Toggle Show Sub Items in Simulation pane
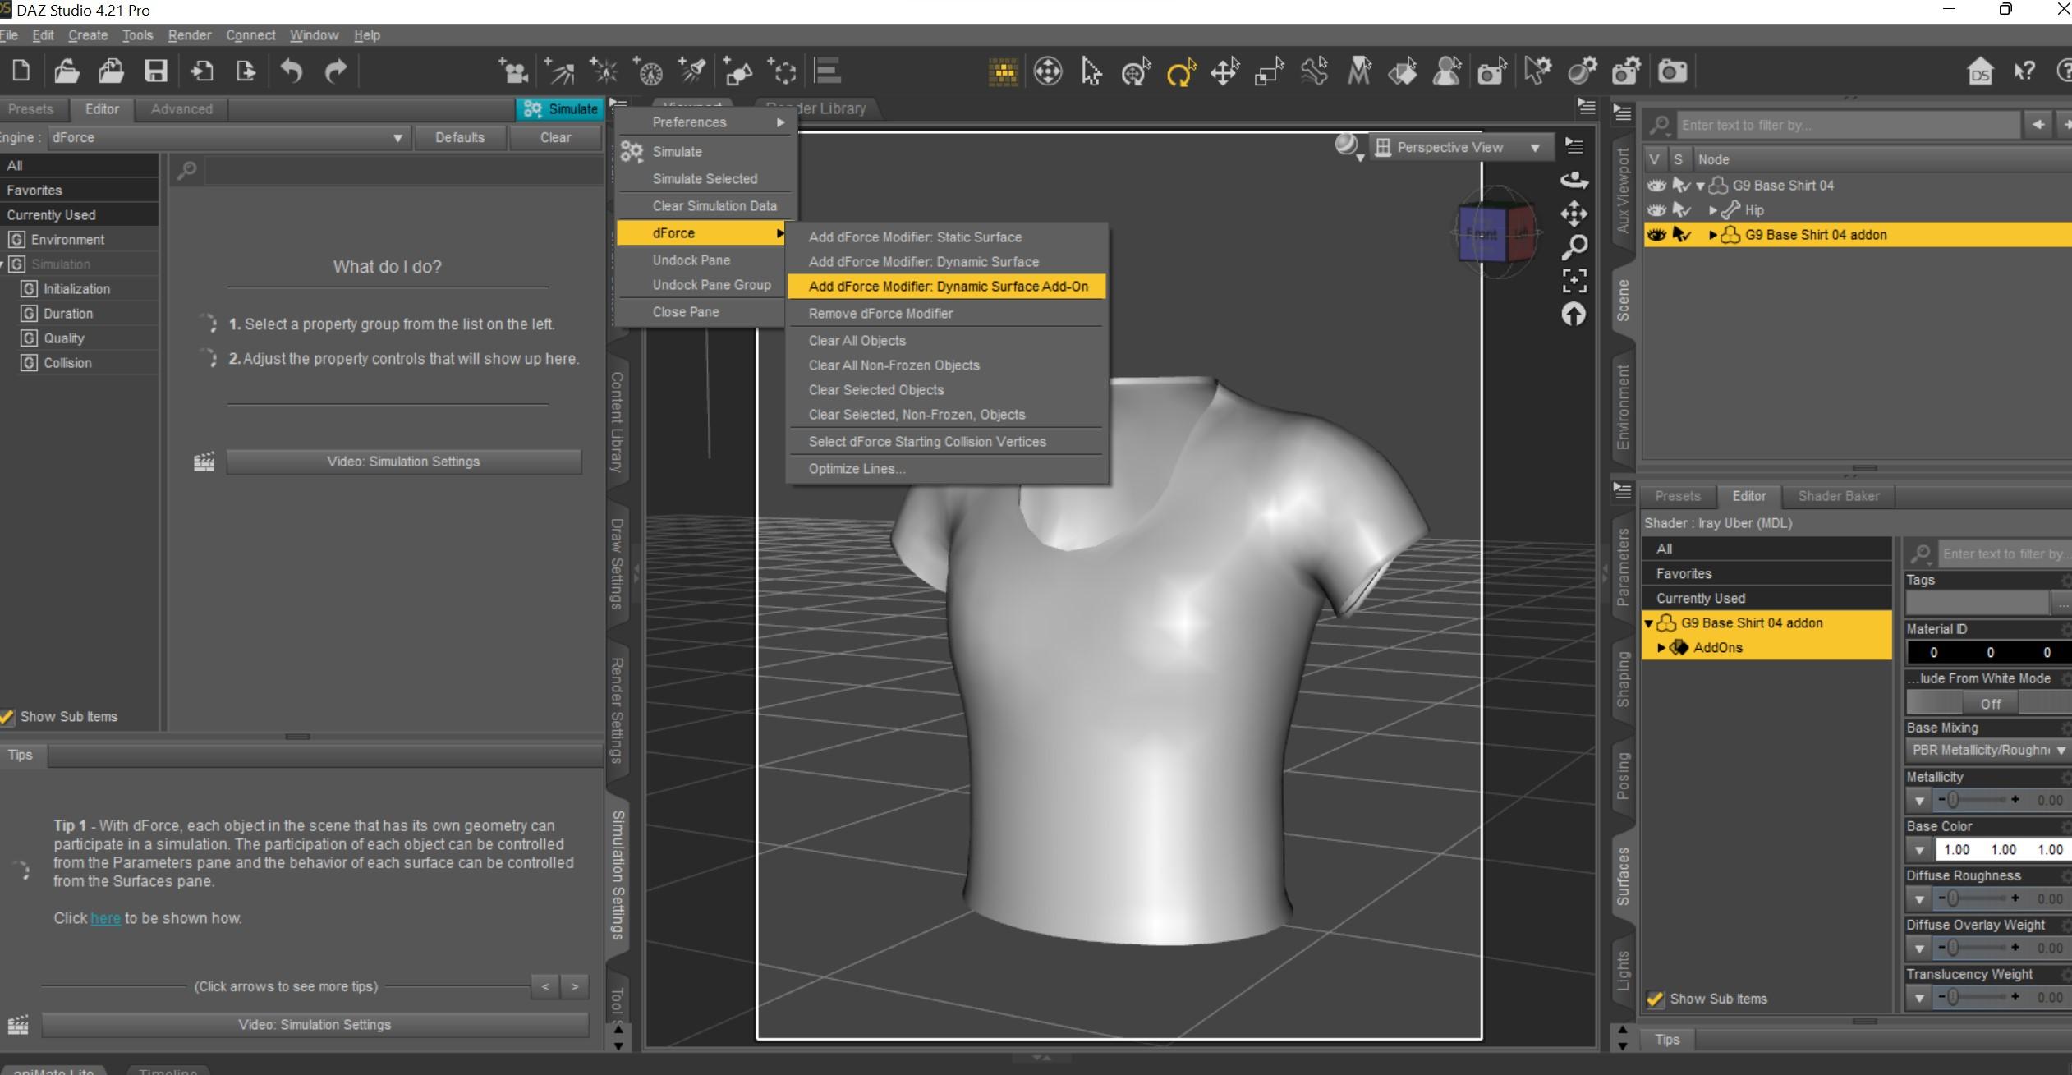This screenshot has width=2072, height=1075. pyautogui.click(x=8, y=717)
